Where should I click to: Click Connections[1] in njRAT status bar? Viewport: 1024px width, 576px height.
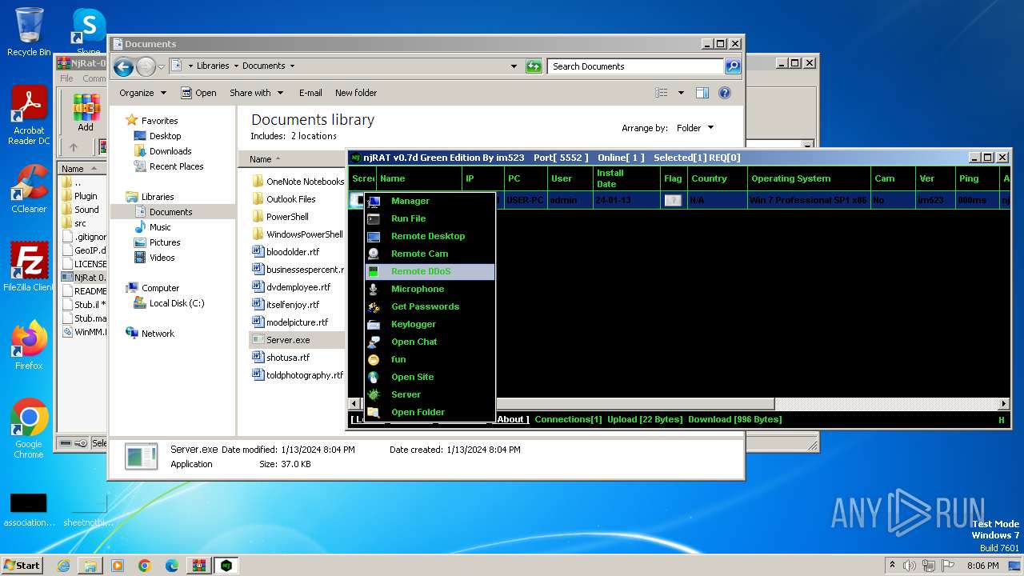[568, 419]
